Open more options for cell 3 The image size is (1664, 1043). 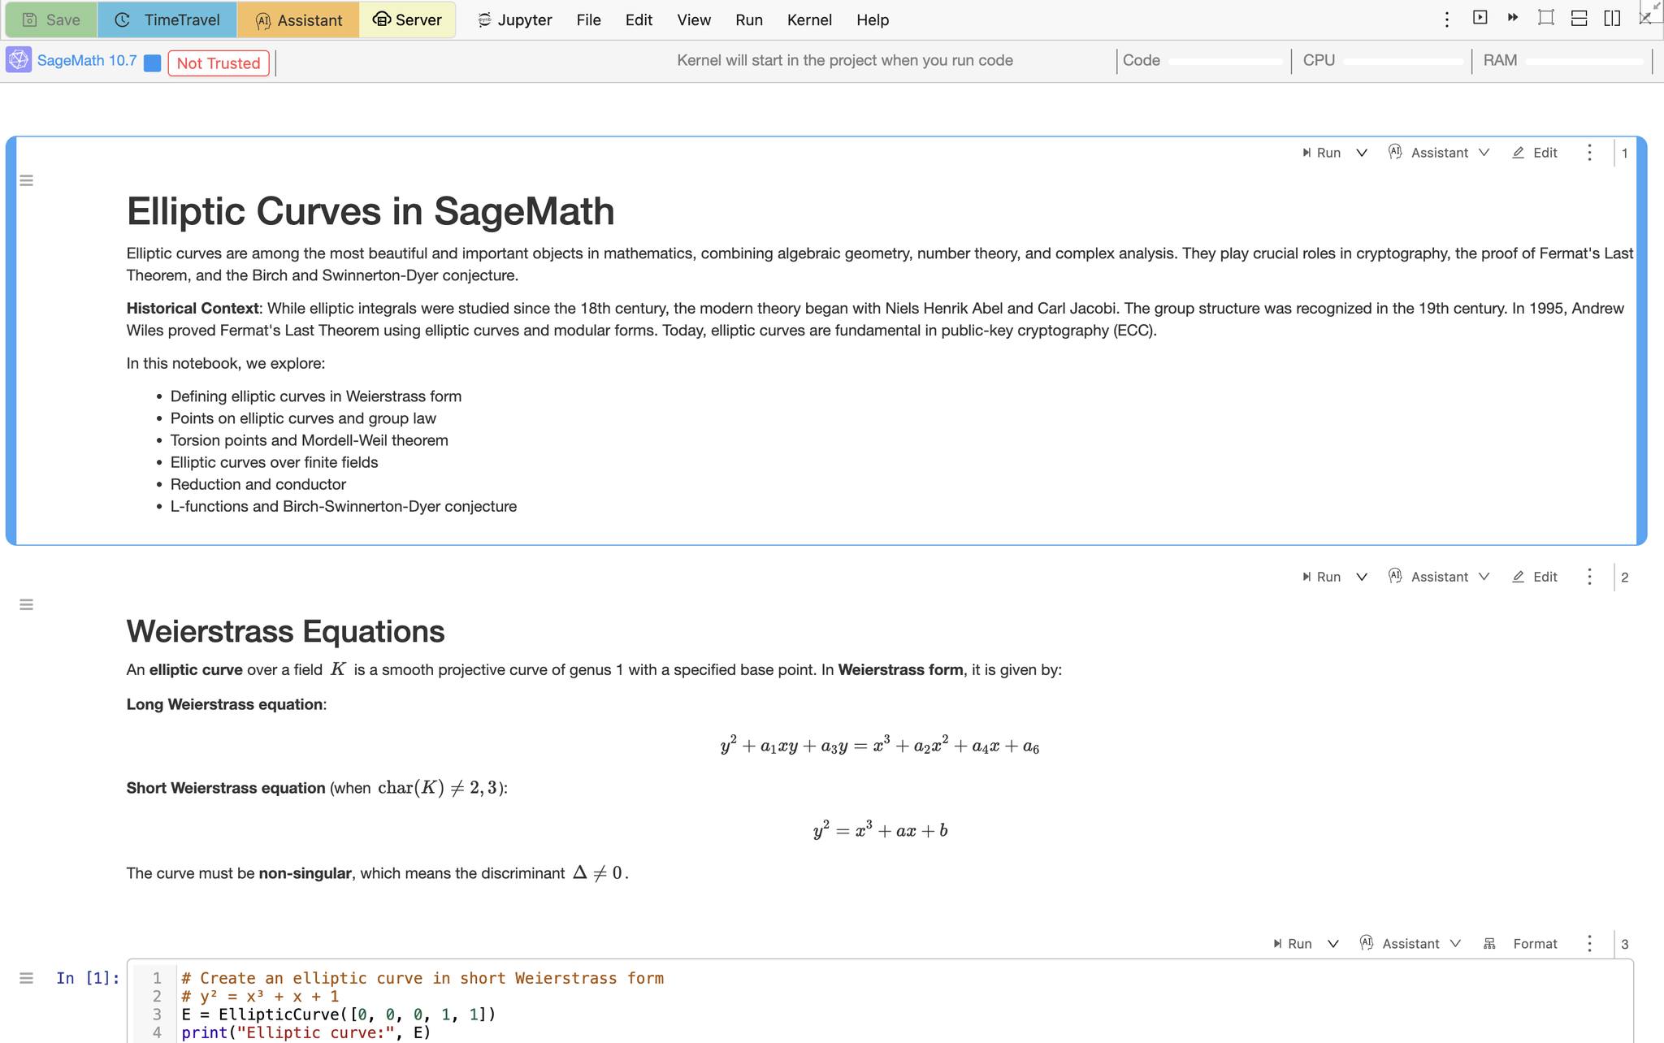[x=1589, y=944]
